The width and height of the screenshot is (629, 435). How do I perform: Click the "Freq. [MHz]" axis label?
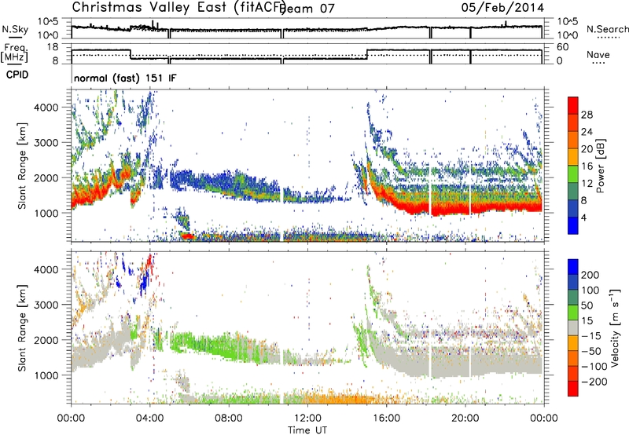point(14,53)
